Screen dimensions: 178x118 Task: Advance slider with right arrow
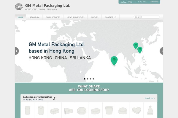click(162, 51)
